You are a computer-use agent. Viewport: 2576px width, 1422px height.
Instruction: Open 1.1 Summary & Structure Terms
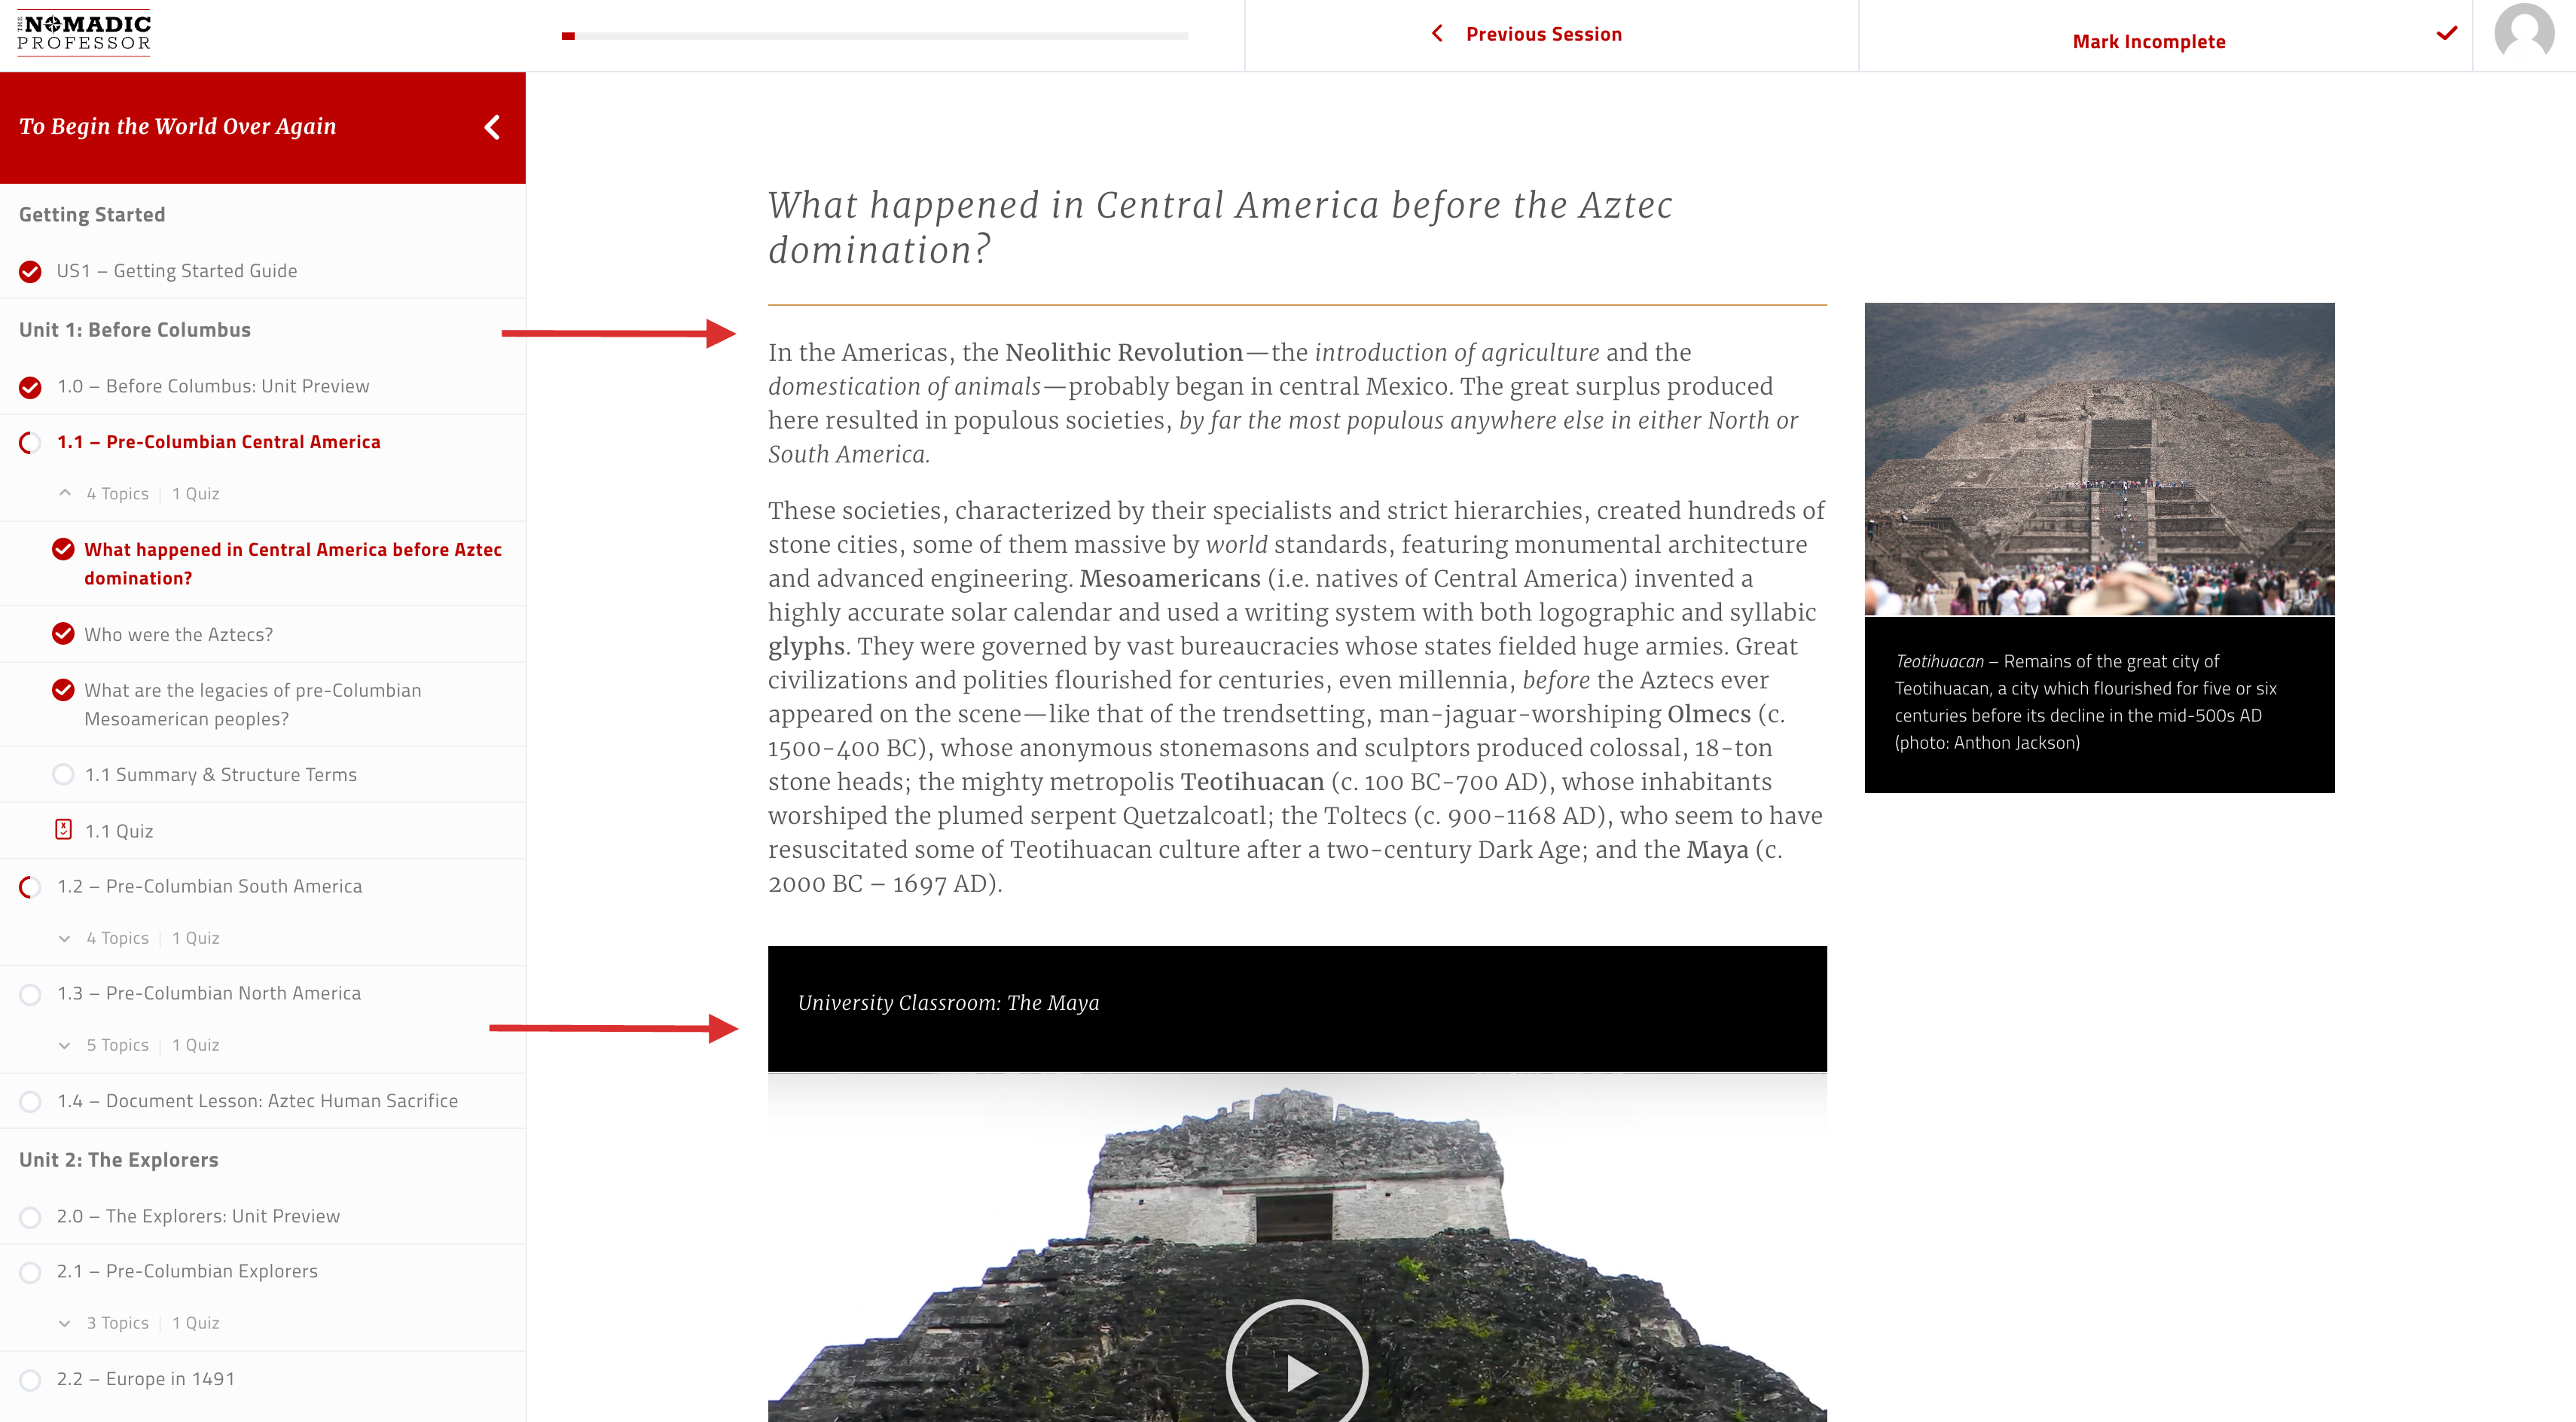[221, 775]
